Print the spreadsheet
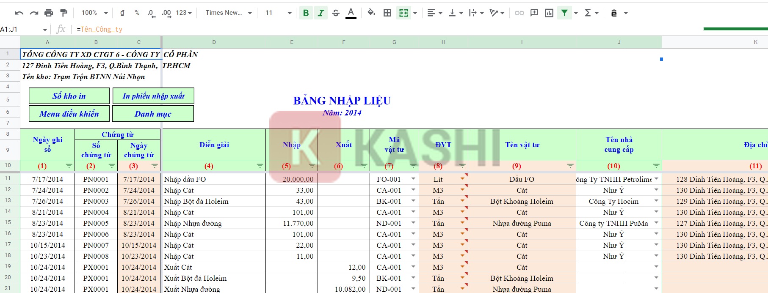 point(49,13)
